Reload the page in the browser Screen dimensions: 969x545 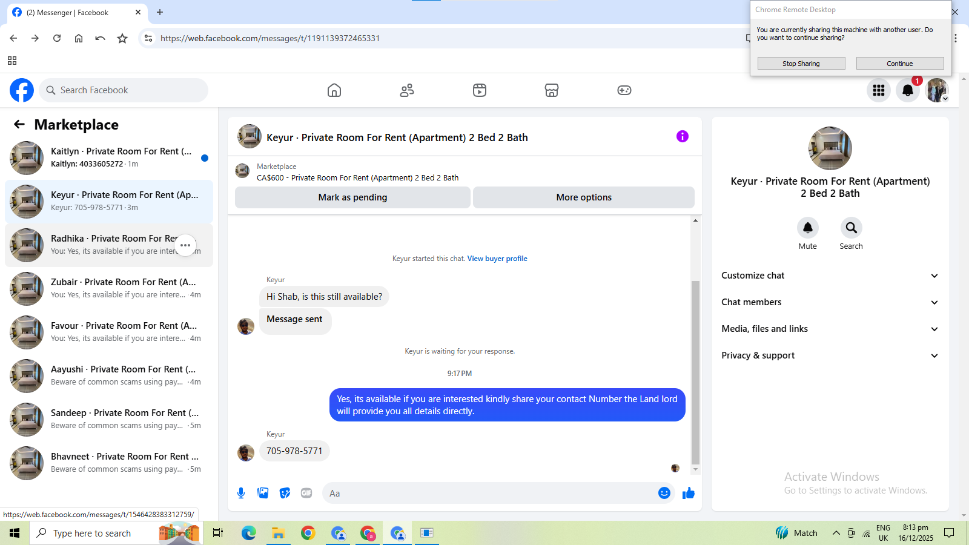(x=57, y=38)
